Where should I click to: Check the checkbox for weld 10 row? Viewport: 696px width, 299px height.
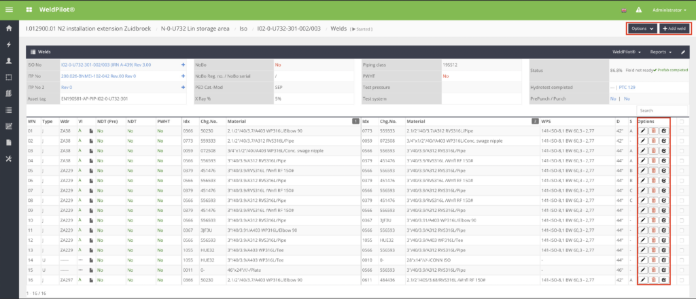point(681,220)
